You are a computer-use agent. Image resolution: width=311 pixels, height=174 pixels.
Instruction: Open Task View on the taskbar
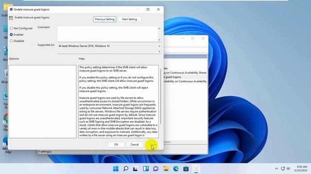click(x=136, y=169)
